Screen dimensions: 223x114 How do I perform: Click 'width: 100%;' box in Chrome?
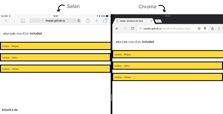[x=167, y=66]
